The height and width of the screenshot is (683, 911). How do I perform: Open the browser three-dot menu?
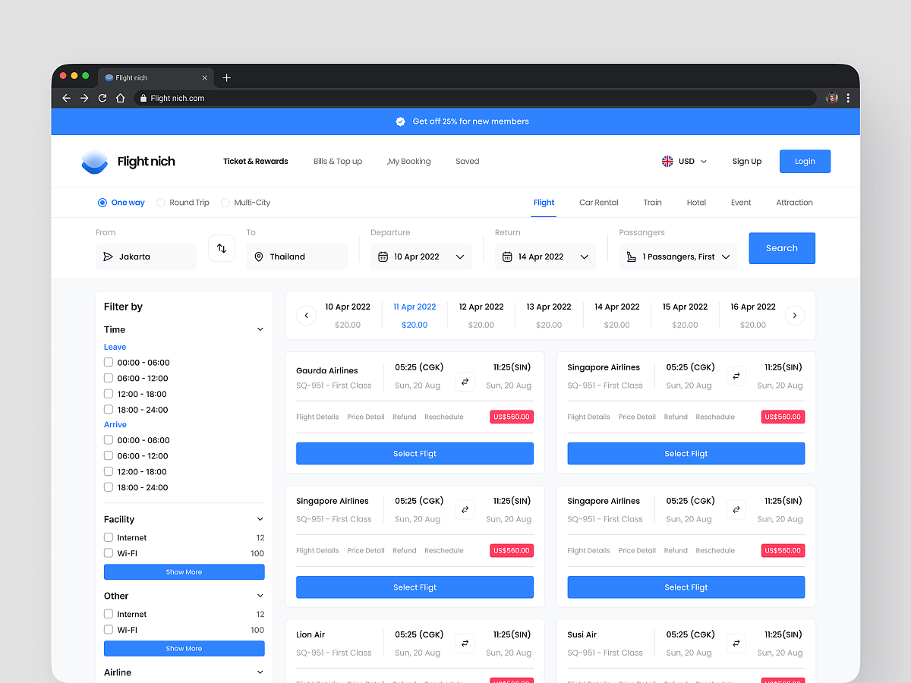848,98
